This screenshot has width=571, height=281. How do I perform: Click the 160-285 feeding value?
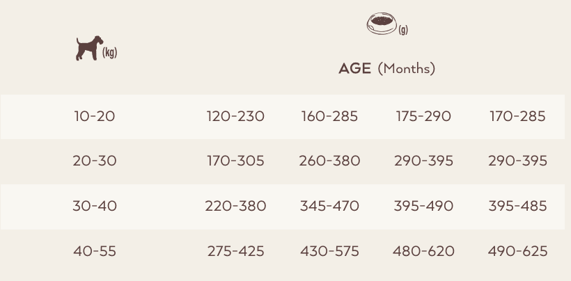click(x=329, y=117)
